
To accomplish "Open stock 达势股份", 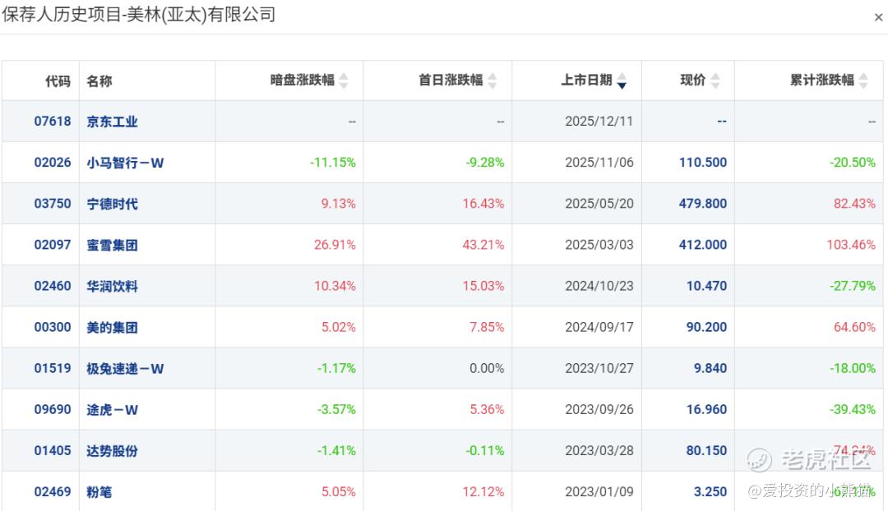I will click(x=112, y=451).
